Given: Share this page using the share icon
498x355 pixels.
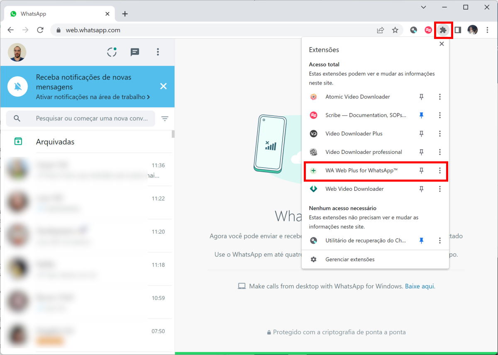Looking at the screenshot, I should coord(380,30).
